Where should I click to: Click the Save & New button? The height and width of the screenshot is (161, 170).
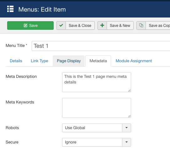pyautogui.click(x=115, y=26)
